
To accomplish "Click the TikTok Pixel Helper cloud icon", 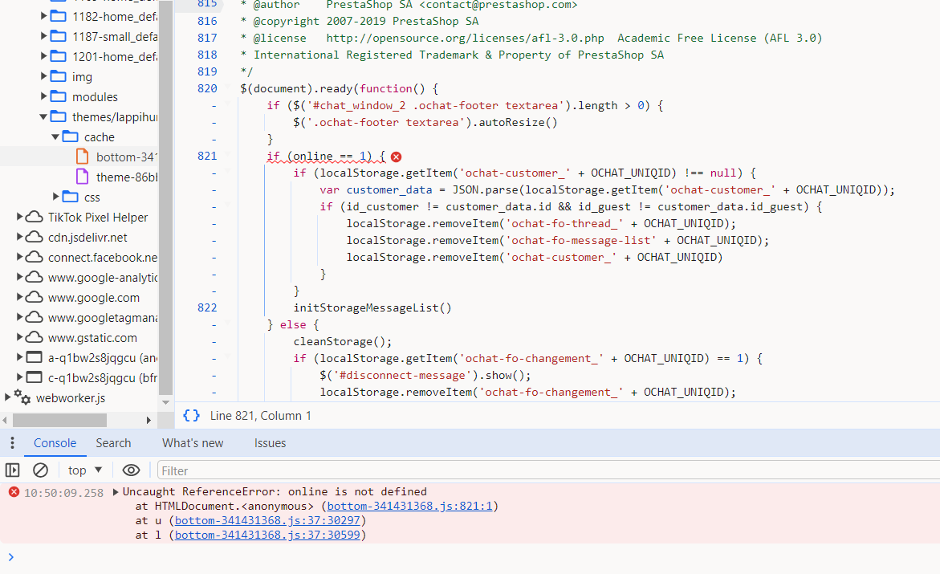I will [35, 217].
